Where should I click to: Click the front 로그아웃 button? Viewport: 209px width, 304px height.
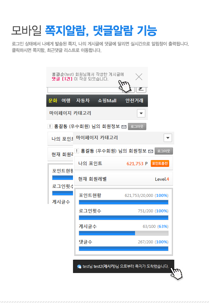point(164,151)
